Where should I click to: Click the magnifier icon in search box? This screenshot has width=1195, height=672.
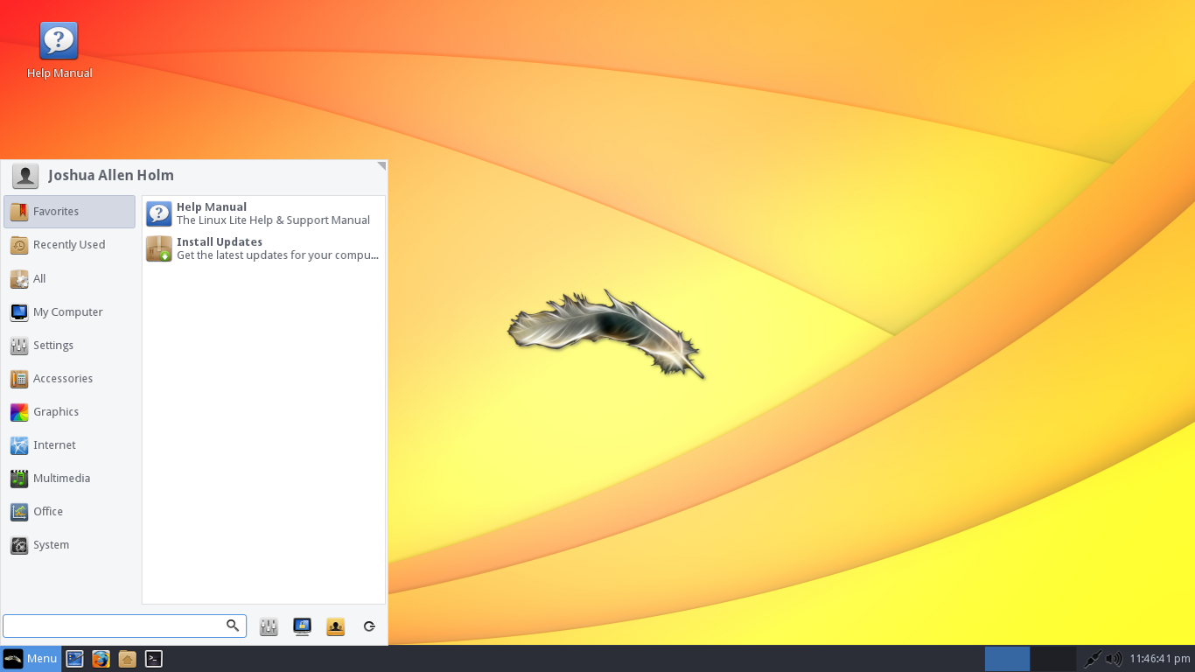click(x=233, y=626)
